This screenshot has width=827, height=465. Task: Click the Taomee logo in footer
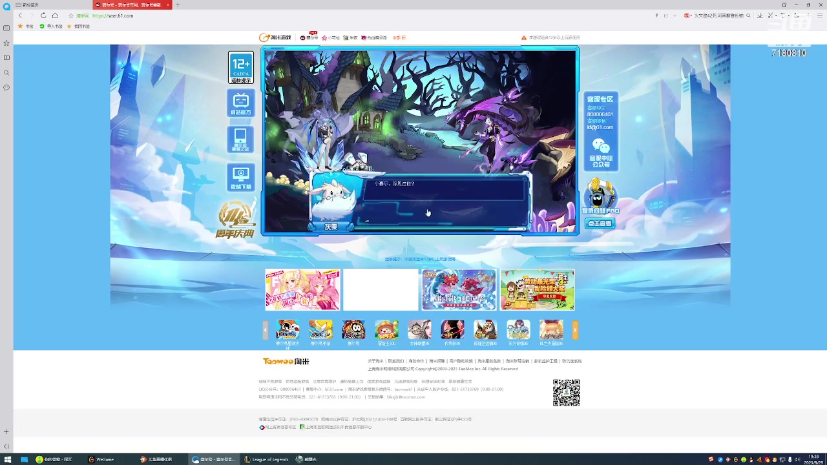pos(286,362)
